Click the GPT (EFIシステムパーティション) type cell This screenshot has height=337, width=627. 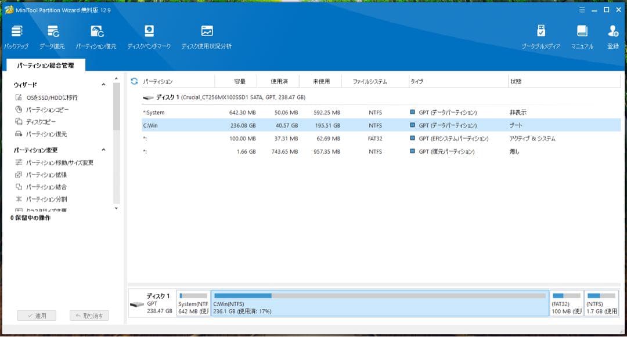453,139
